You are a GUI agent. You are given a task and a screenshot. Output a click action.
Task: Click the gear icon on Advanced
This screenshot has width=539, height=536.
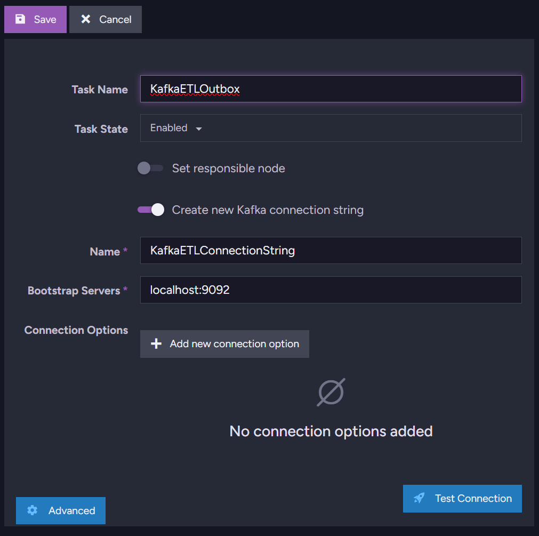click(x=33, y=510)
